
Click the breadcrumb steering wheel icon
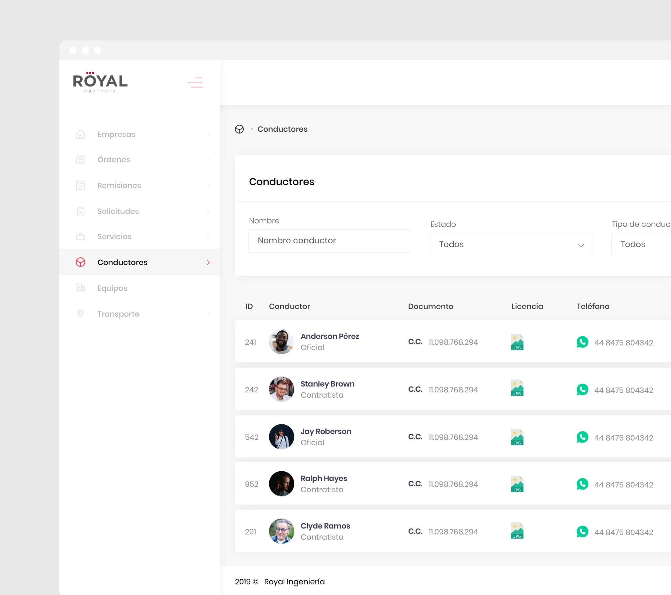coord(239,129)
